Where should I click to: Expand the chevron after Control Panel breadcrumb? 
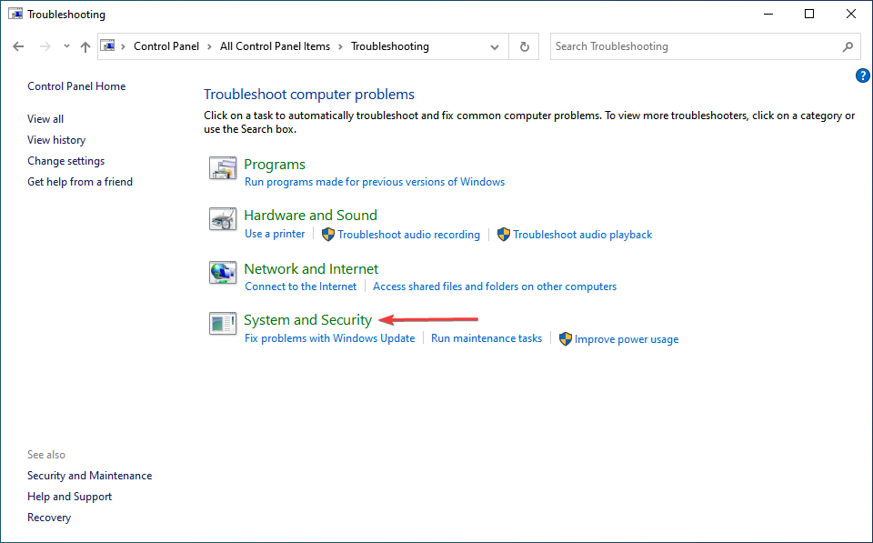[x=209, y=46]
